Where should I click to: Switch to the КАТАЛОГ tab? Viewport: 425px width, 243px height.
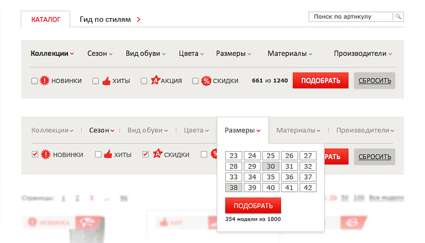46,19
